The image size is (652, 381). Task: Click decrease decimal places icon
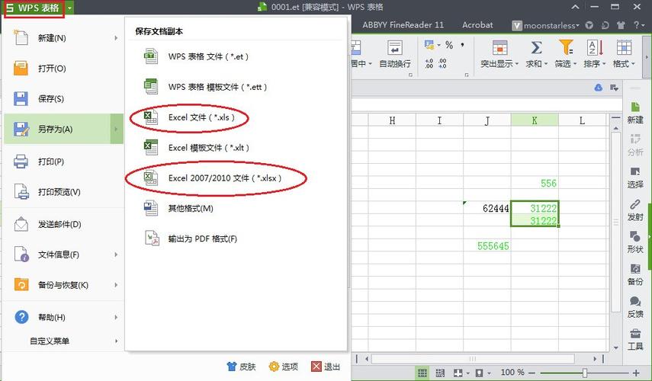(x=442, y=63)
